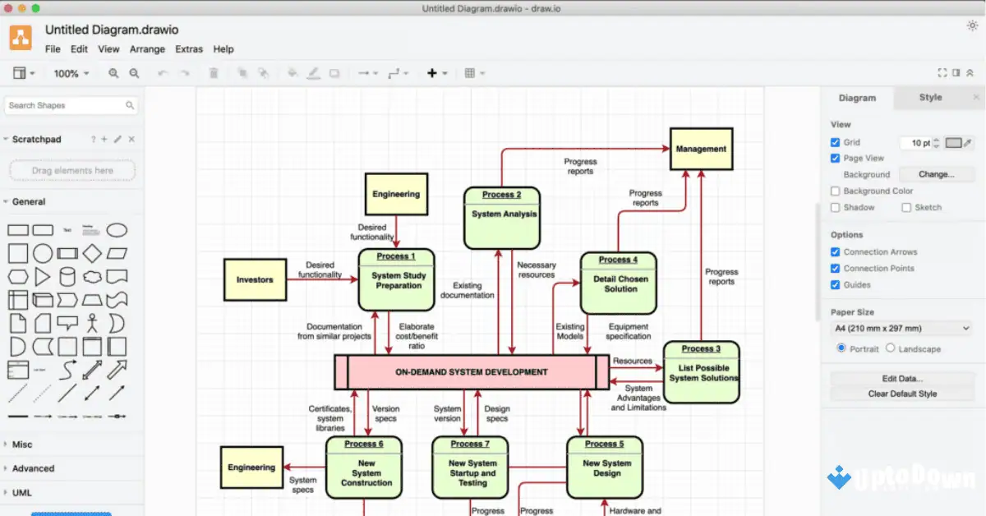Click the Edit Data... button

tap(901, 379)
